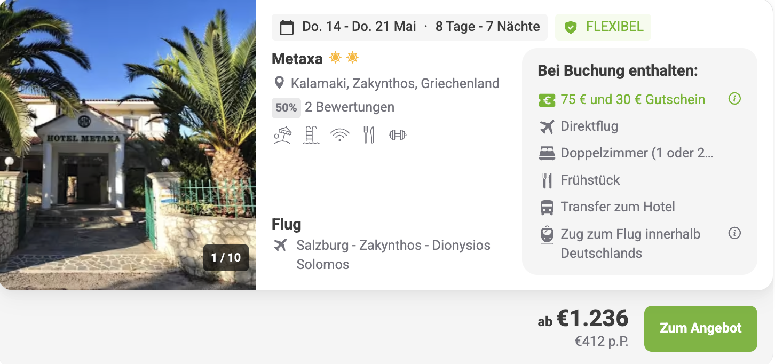This screenshot has width=775, height=364.
Task: Click the green shield Flexibel icon
Action: [x=571, y=27]
